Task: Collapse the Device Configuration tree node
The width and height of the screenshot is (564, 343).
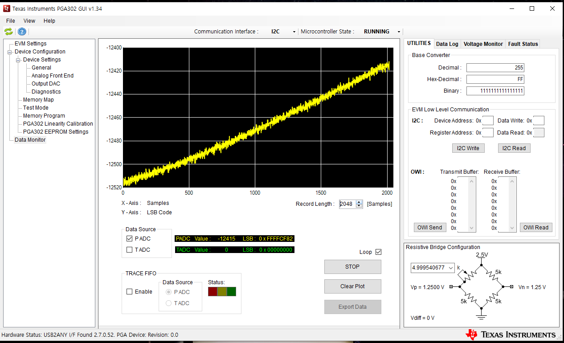Action: (10, 52)
